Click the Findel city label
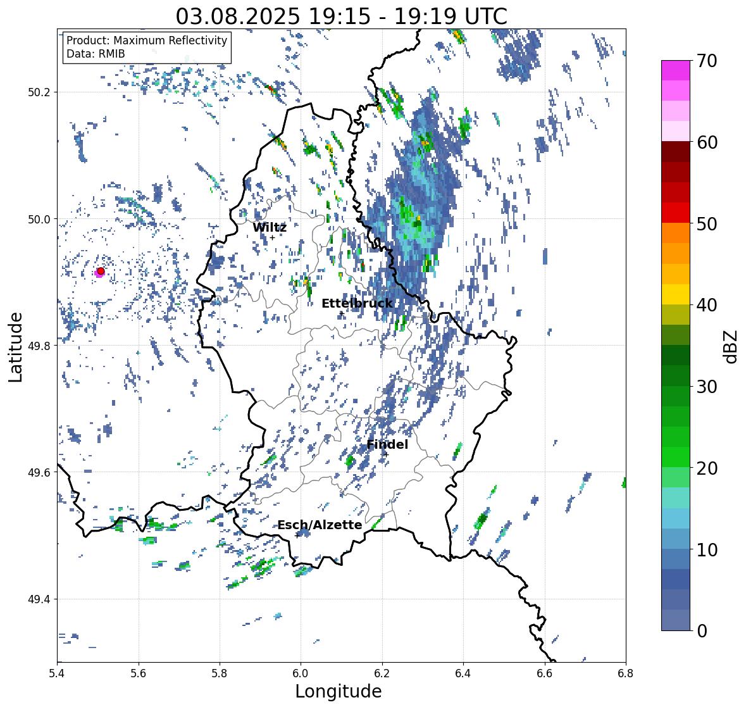The height and width of the screenshot is (707, 746). (387, 444)
